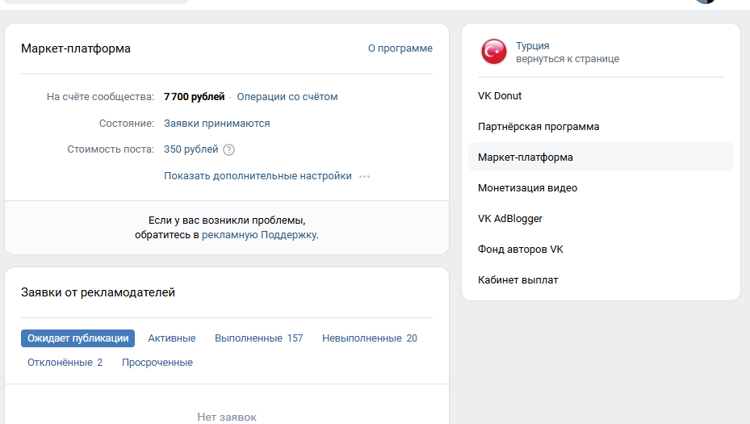The image size is (750, 424).
Task: Select the 'Ожидает публикации' tab
Action: pyautogui.click(x=78, y=338)
